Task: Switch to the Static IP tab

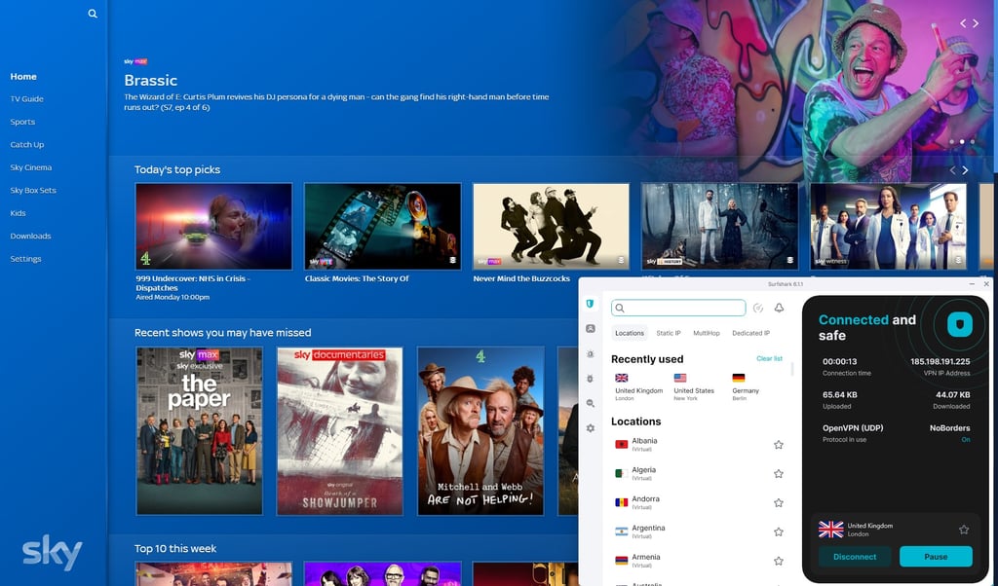Action: pos(669,333)
